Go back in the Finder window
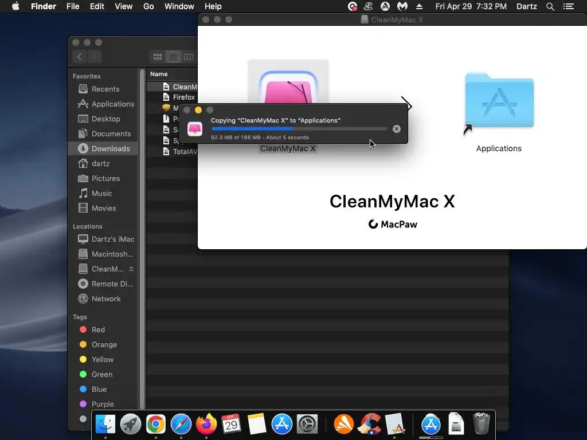The height and width of the screenshot is (440, 587). click(x=79, y=57)
